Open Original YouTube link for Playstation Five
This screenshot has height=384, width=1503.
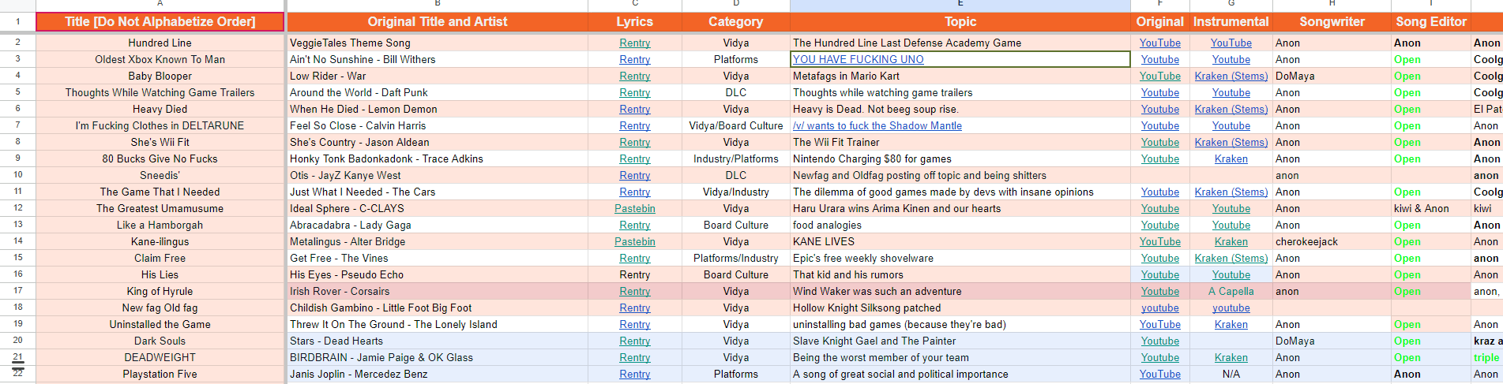point(1159,375)
